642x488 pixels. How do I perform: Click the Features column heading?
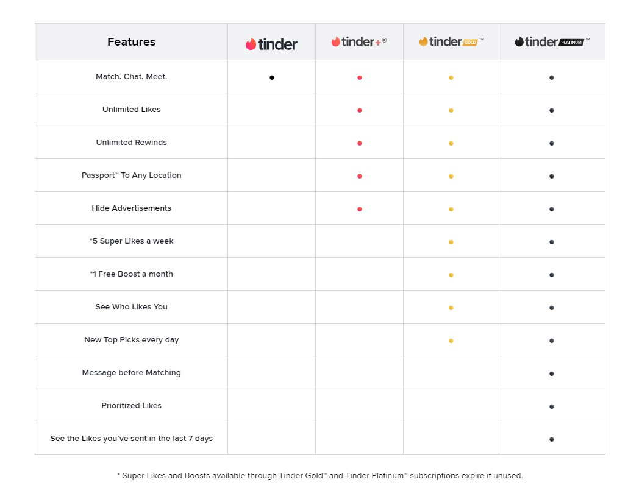(132, 41)
